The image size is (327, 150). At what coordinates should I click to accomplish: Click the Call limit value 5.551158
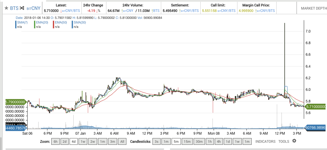209,11
